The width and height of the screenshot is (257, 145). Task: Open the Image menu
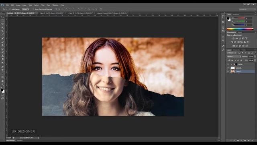[18, 5]
